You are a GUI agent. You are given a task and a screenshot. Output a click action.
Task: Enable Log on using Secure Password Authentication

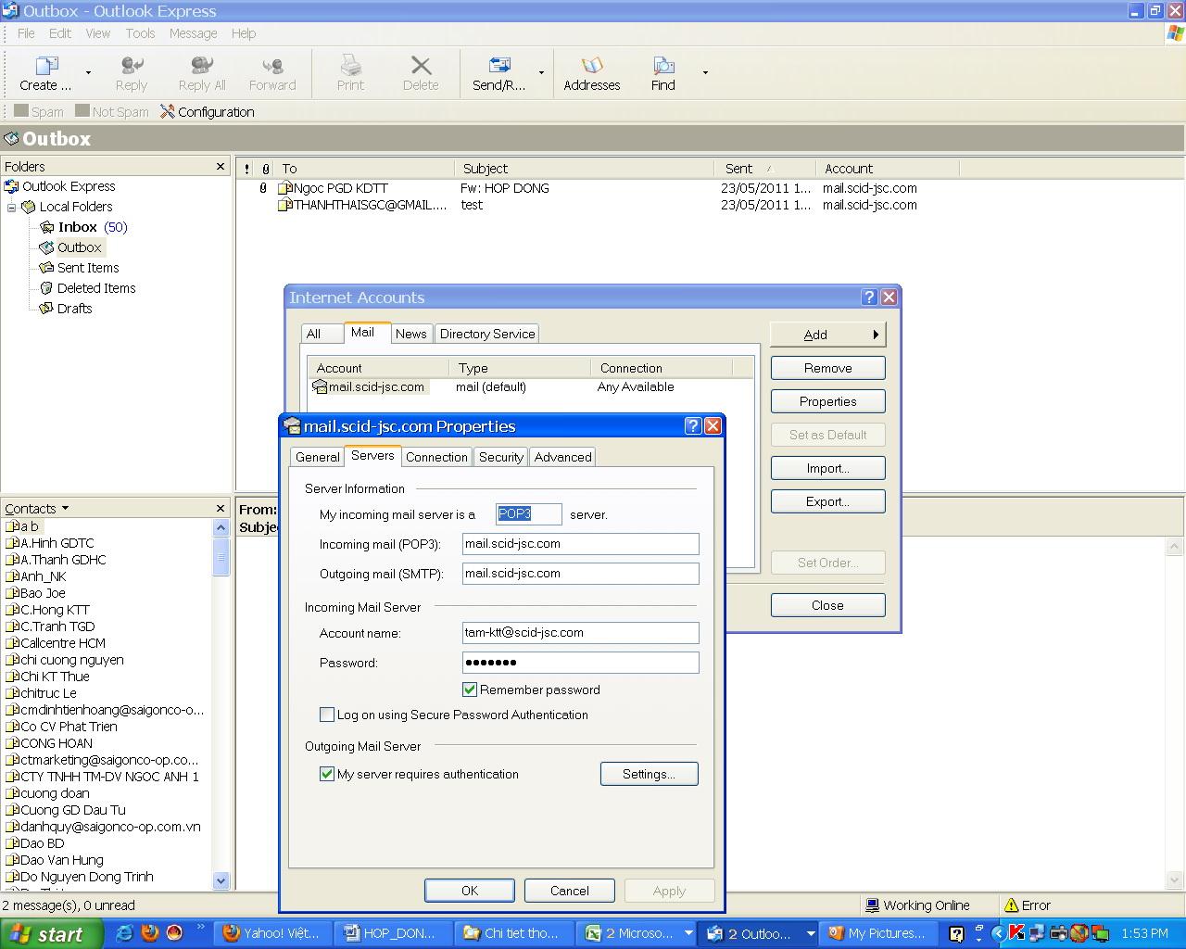tap(327, 715)
